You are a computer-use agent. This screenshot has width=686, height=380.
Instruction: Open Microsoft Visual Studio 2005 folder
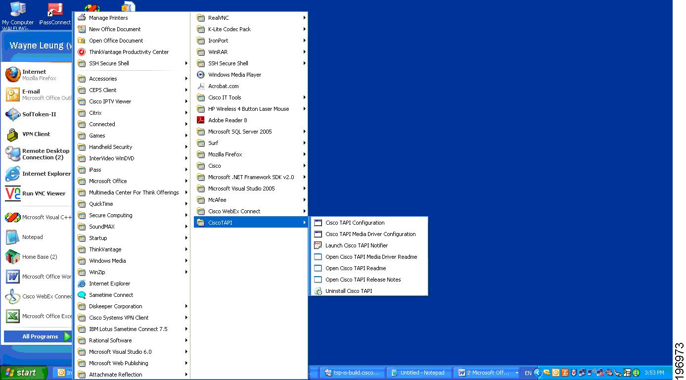(x=251, y=189)
